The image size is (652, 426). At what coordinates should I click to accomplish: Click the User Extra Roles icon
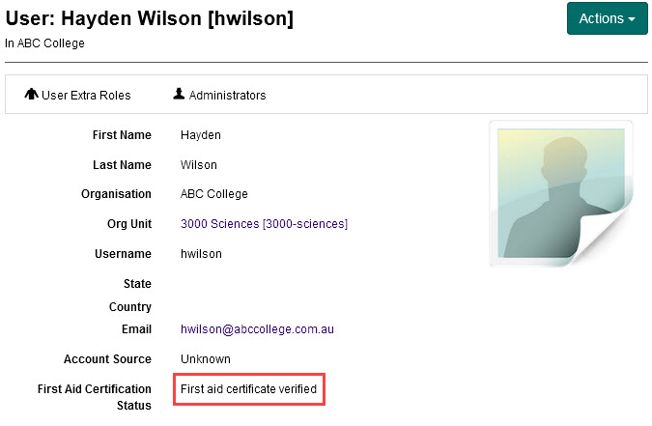(x=31, y=95)
